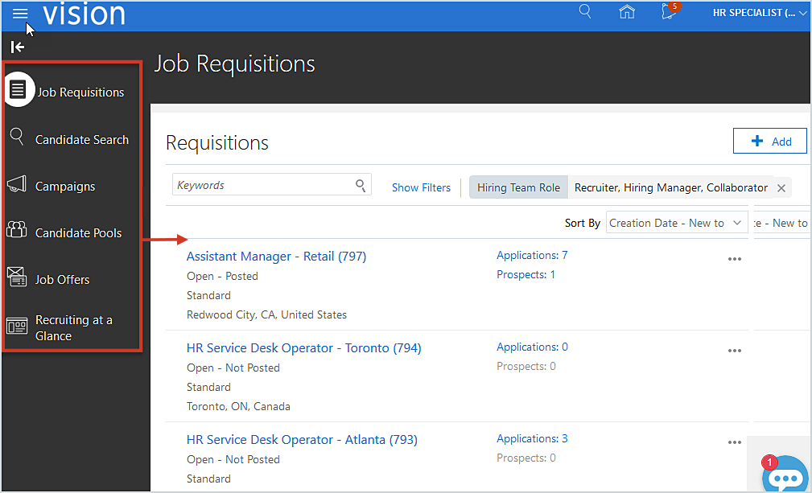Select Recruiting at a Glance menu item
Image resolution: width=812 pixels, height=493 pixels.
pos(16,326)
